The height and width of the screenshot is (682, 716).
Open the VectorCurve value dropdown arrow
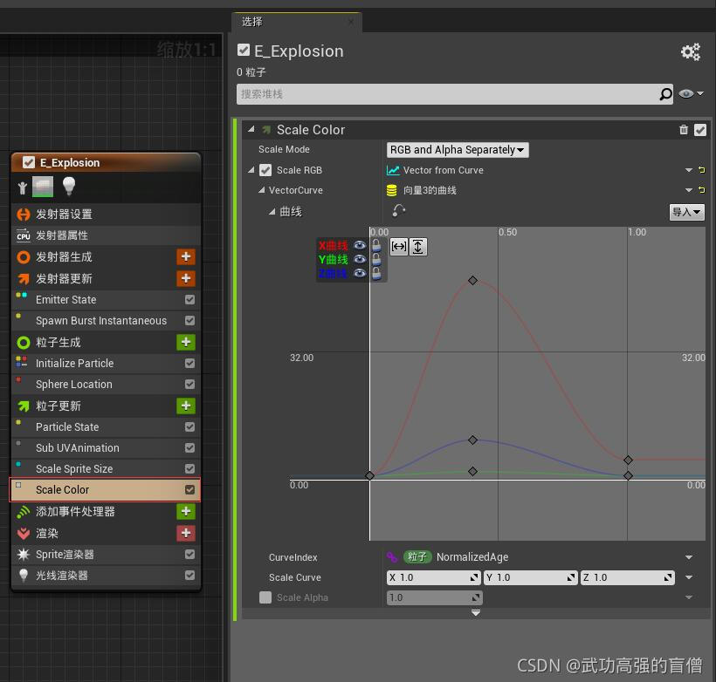(689, 190)
